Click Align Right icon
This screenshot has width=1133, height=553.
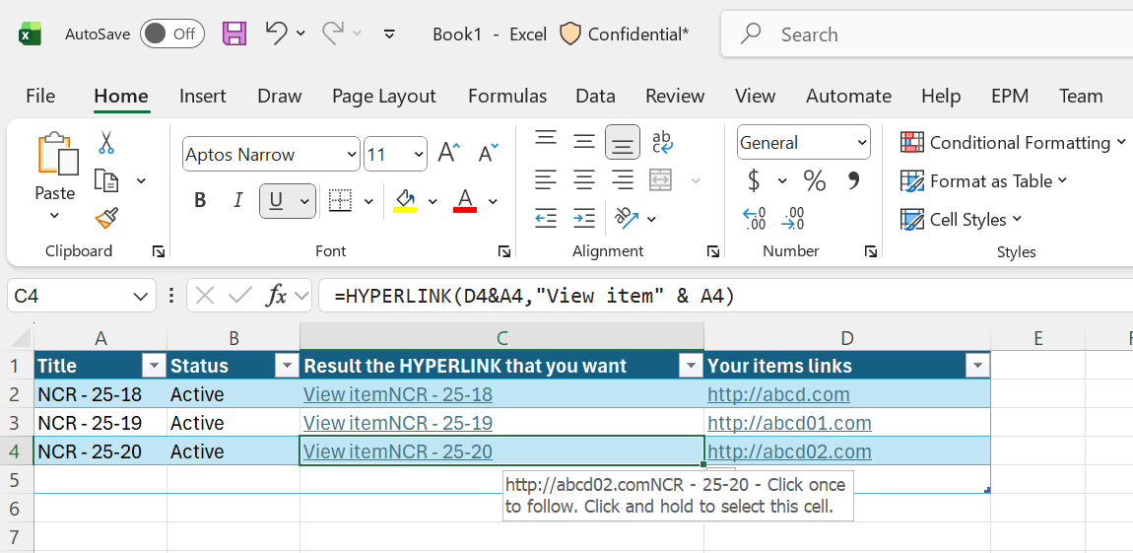(622, 178)
